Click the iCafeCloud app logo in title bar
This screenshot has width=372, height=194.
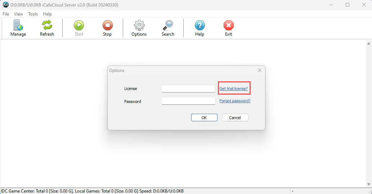pos(5,5)
